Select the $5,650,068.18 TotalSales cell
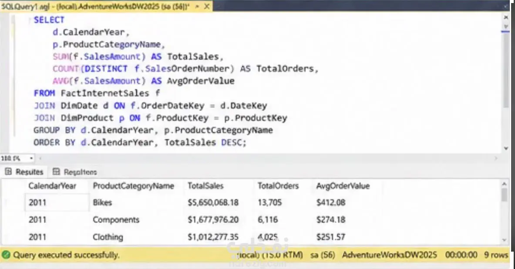Image resolution: width=515 pixels, height=269 pixels. point(213,203)
